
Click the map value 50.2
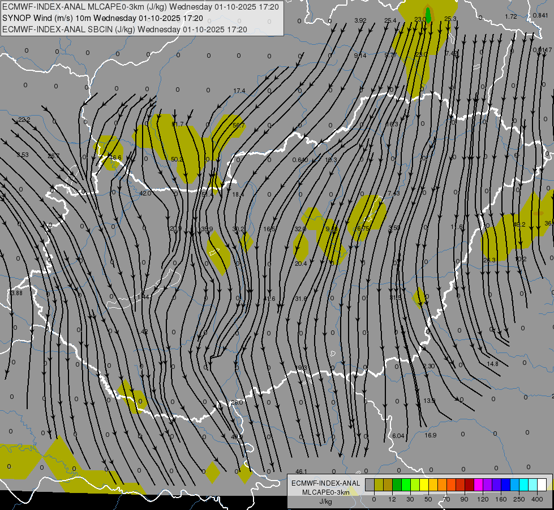click(x=177, y=159)
